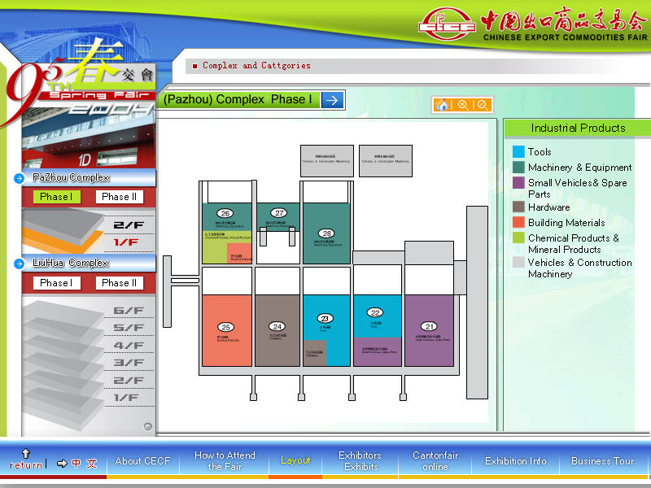Select 3/F in the LiuHua floor stack

(129, 363)
